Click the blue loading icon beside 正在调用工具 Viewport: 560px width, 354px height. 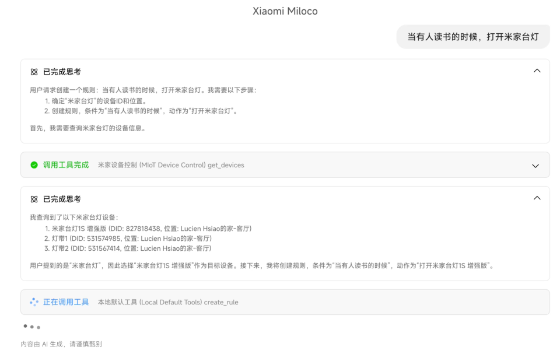(34, 302)
